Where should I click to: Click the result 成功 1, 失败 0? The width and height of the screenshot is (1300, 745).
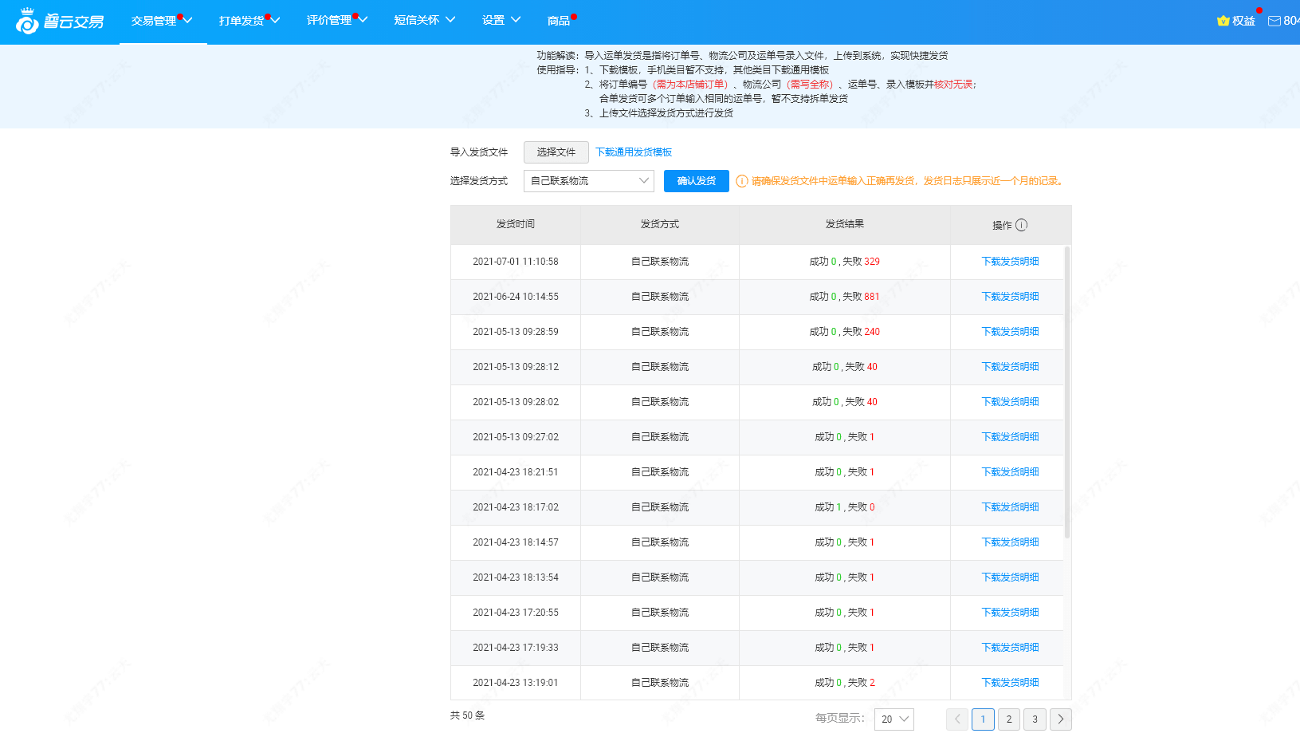click(845, 507)
